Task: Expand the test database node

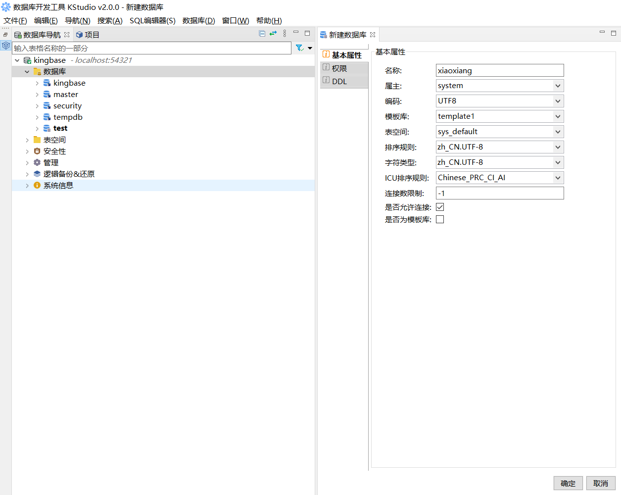Action: tap(37, 129)
